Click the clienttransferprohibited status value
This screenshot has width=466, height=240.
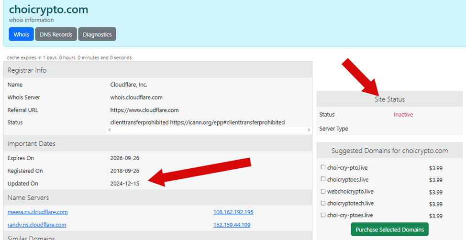pyautogui.click(x=197, y=122)
